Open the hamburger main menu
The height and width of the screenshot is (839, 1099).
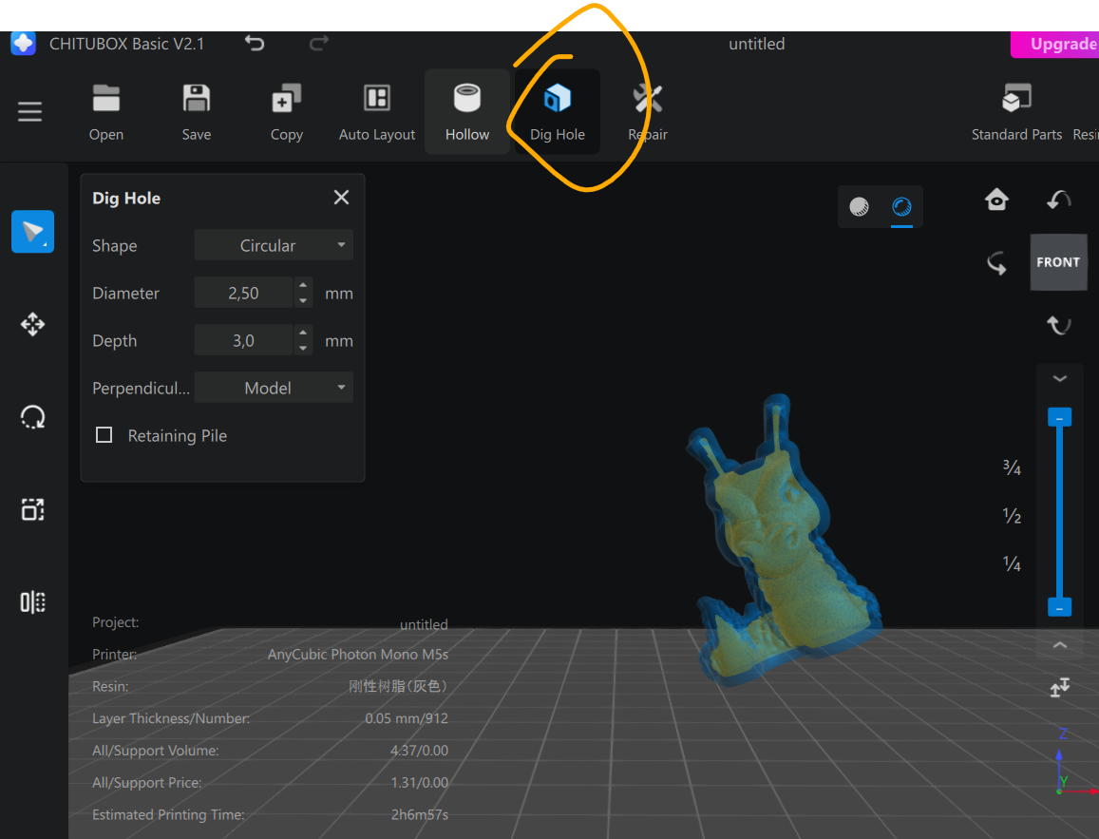coord(29,111)
